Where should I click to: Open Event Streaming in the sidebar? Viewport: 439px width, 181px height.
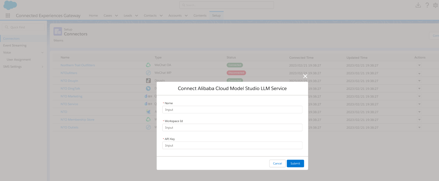pos(15,45)
